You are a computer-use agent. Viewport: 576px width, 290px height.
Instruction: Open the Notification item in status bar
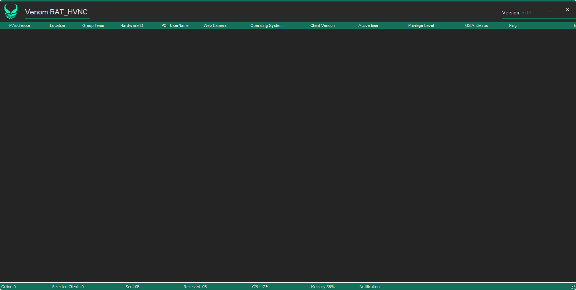point(369,287)
